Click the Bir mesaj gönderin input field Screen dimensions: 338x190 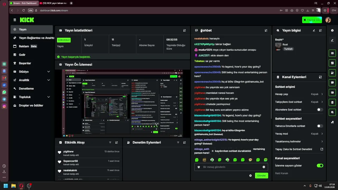point(231,167)
